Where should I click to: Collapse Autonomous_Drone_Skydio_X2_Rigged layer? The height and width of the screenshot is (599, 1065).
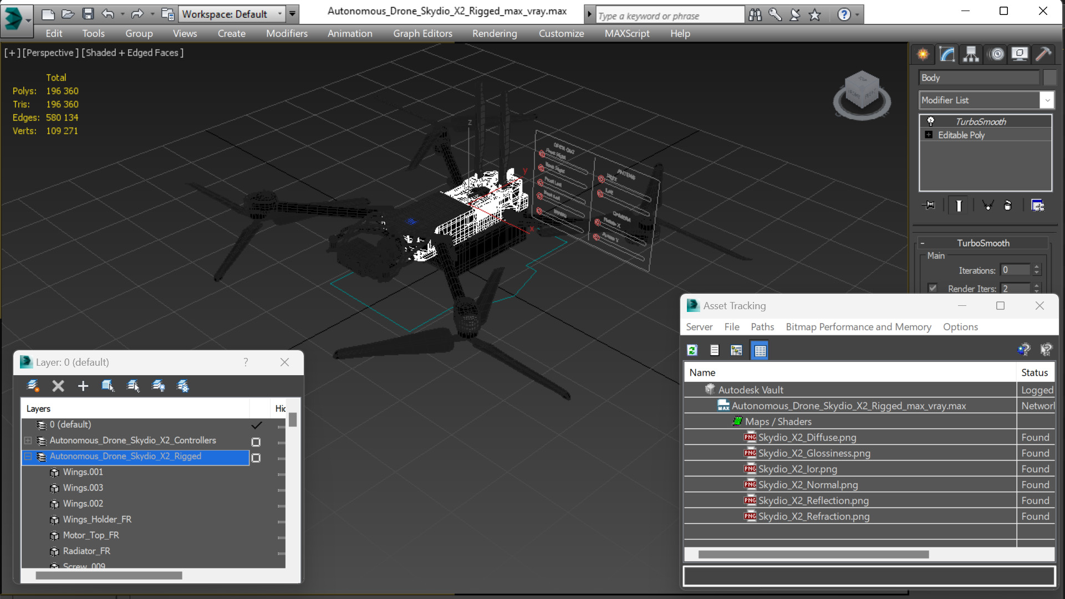click(28, 457)
